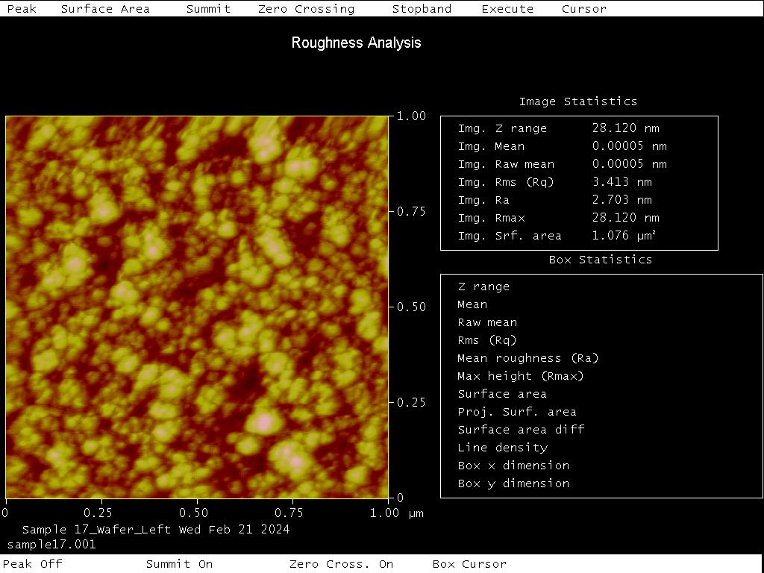Select Surface area diff entry
Viewport: 764px width, 573px height.
tap(521, 430)
